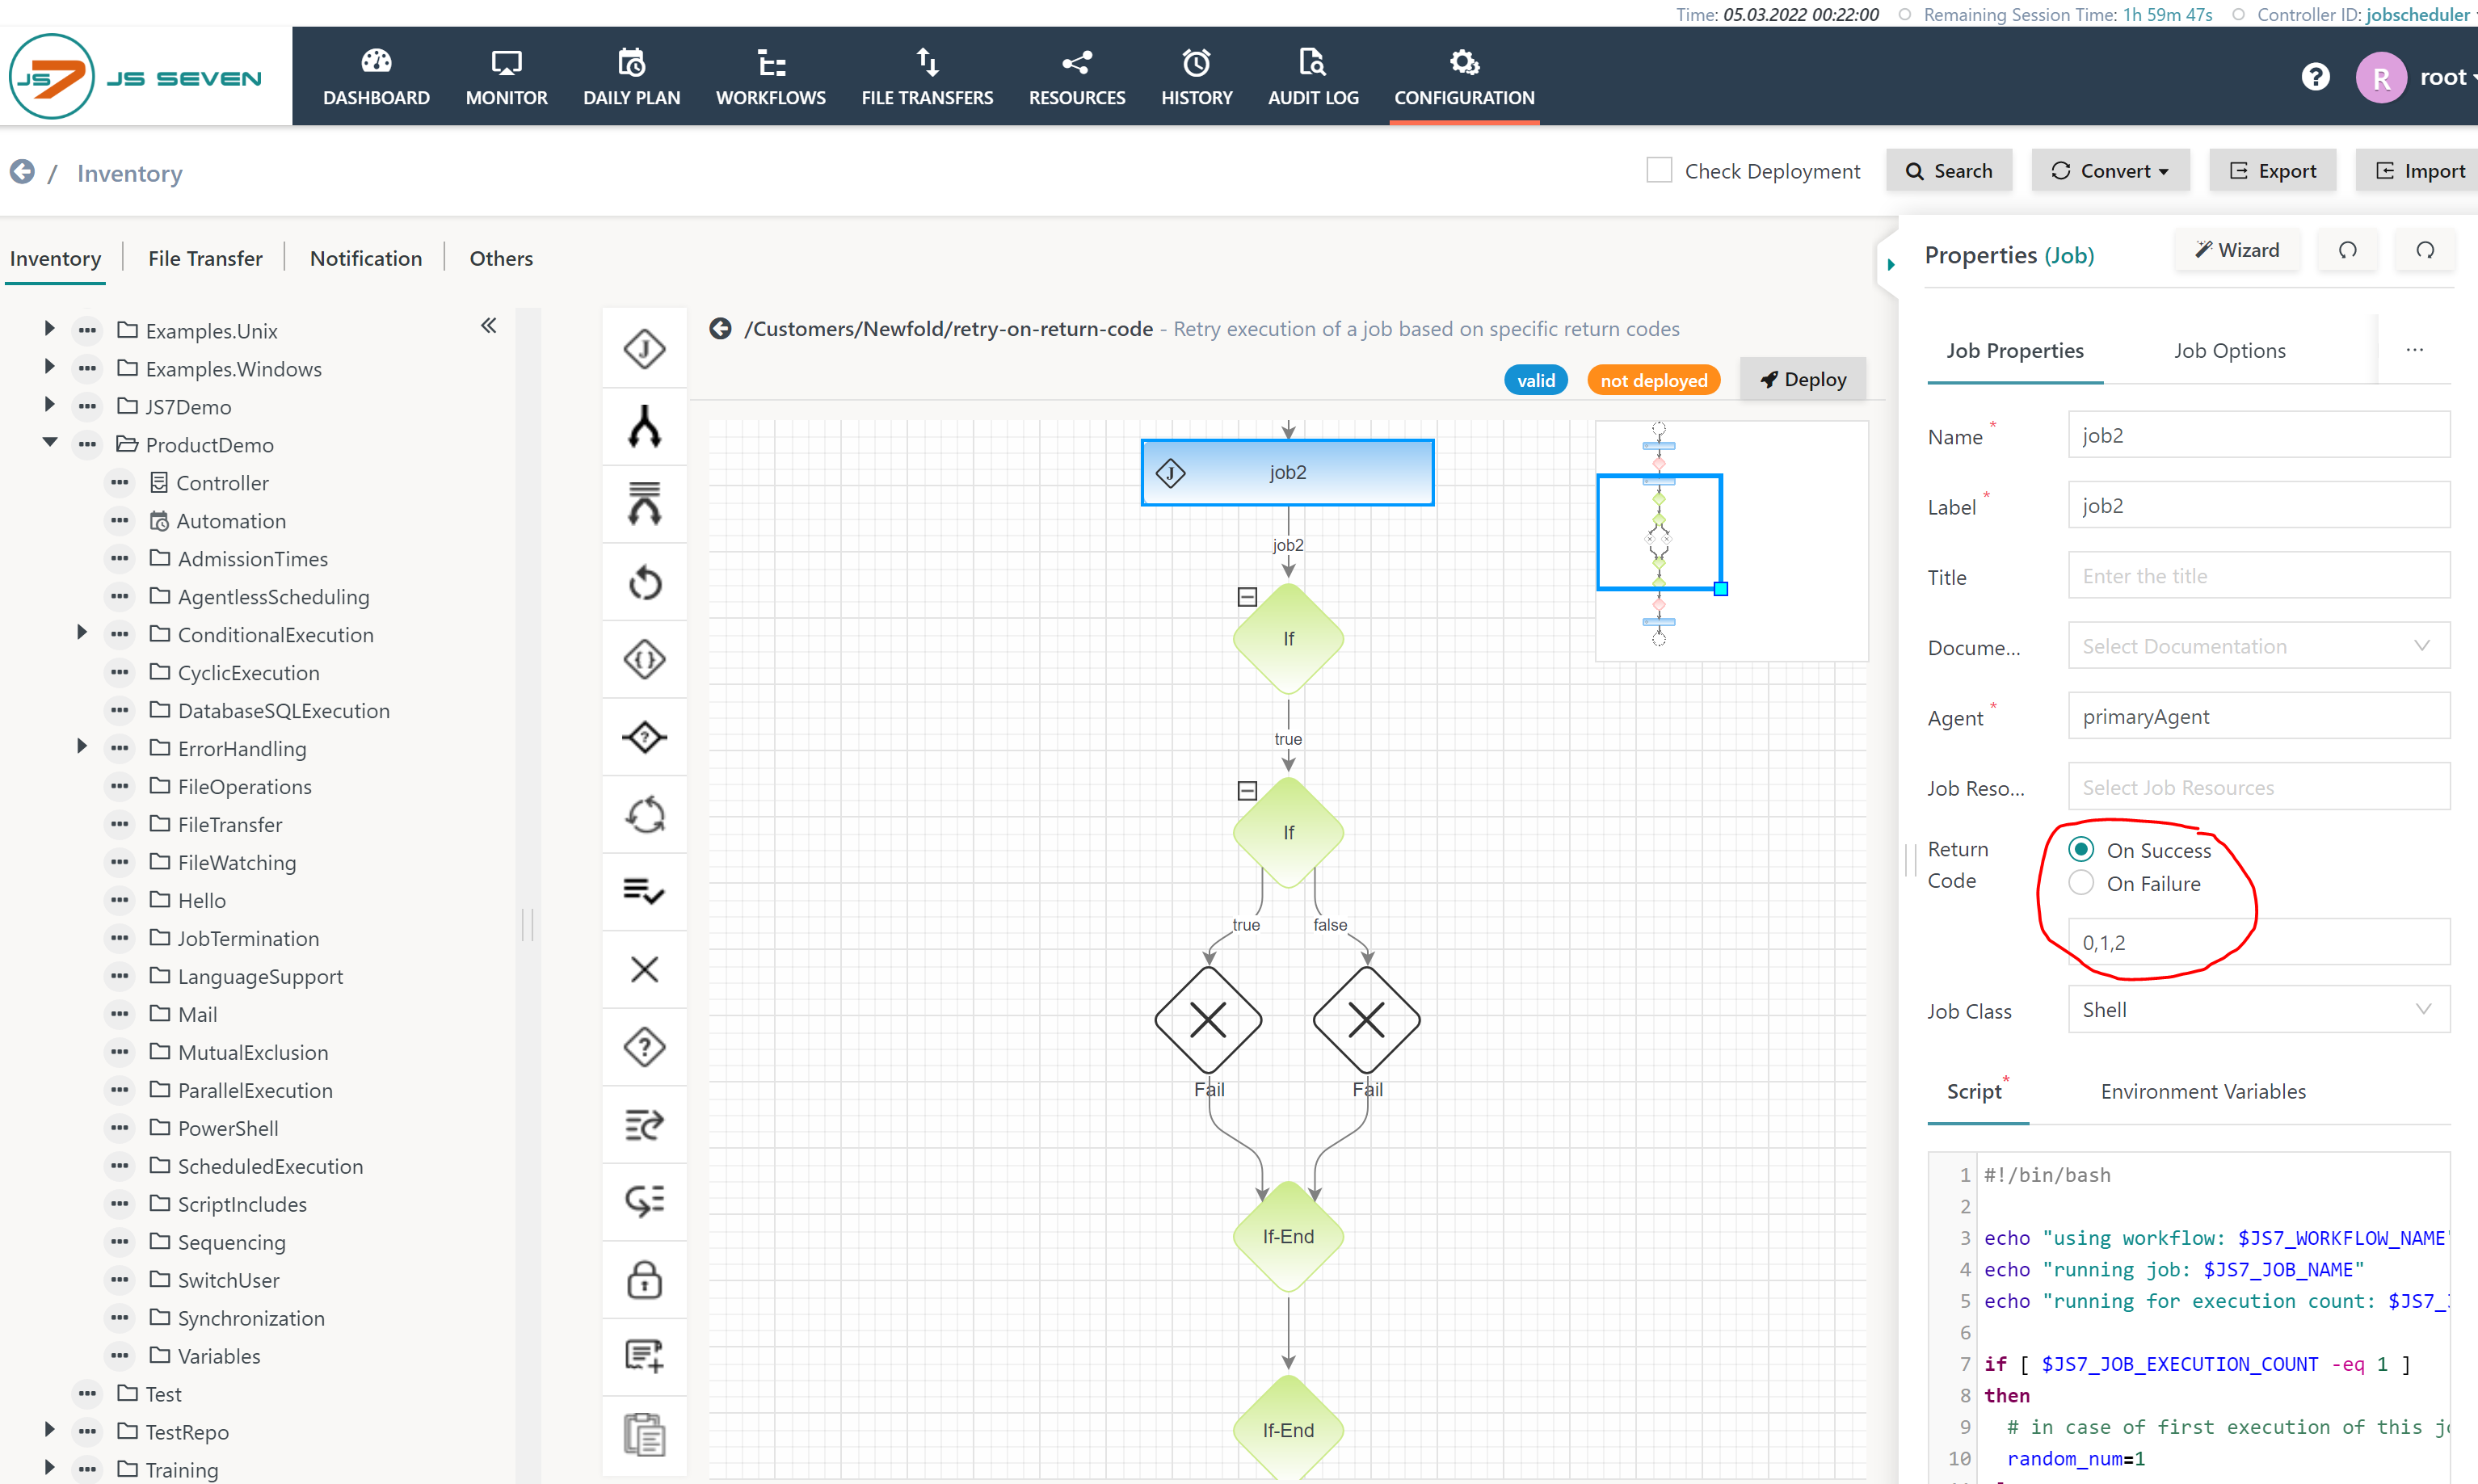2478x1484 pixels.
Task: Collapse the inventory tree panel with double chevron
Action: (x=489, y=325)
